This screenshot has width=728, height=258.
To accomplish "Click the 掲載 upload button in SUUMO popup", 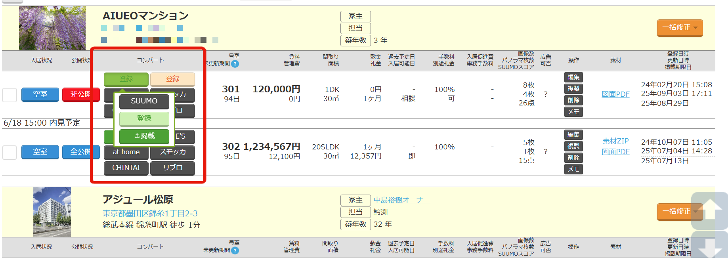I will [x=144, y=136].
